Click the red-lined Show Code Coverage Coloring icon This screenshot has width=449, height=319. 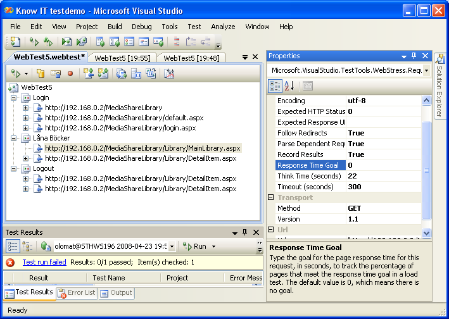coord(177,42)
